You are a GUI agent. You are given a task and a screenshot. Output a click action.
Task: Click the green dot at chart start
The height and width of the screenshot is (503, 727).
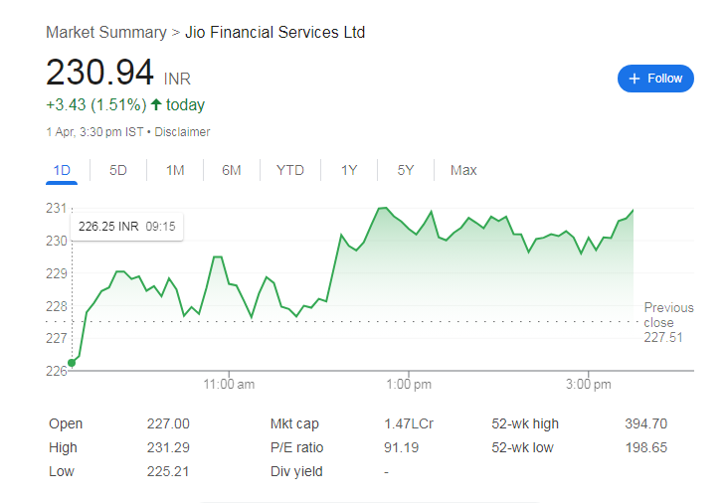71,363
